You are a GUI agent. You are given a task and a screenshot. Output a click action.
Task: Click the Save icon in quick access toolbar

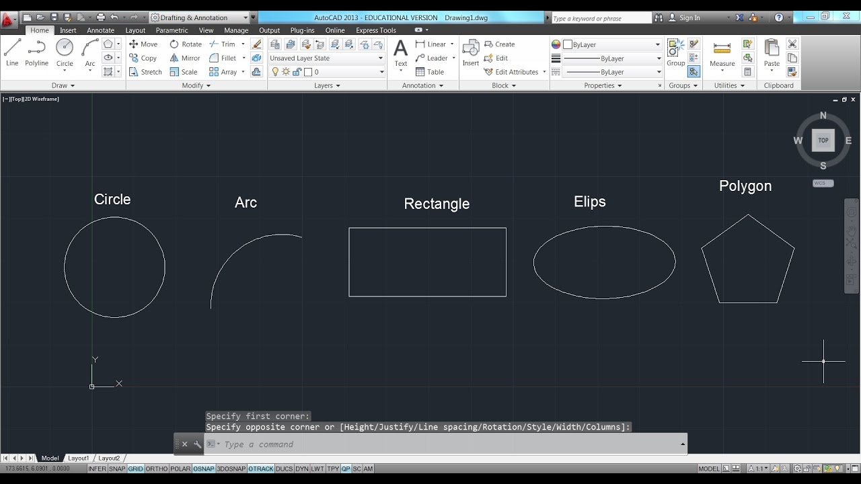(x=54, y=17)
